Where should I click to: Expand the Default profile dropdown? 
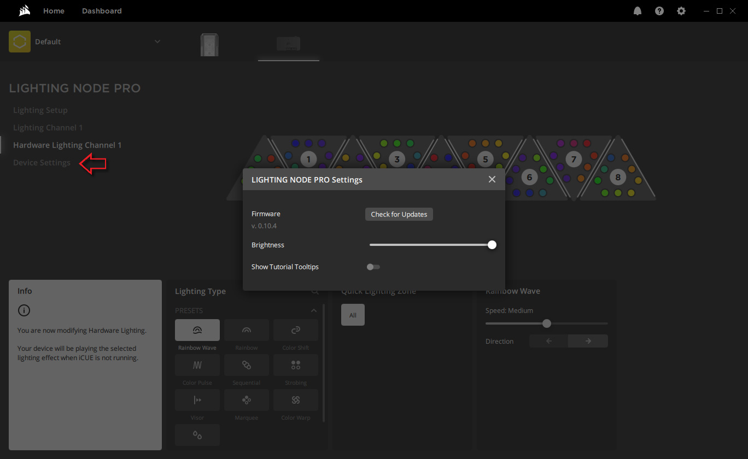(157, 42)
